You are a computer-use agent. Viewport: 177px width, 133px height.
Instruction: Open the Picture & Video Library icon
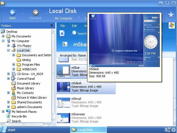14,97
